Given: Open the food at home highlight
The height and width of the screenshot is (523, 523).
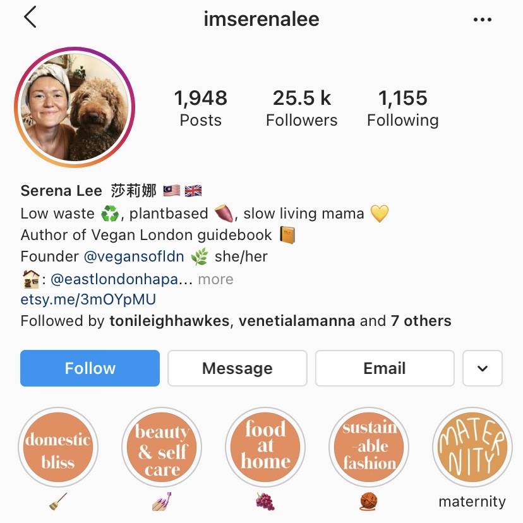Looking at the screenshot, I should point(265,447).
